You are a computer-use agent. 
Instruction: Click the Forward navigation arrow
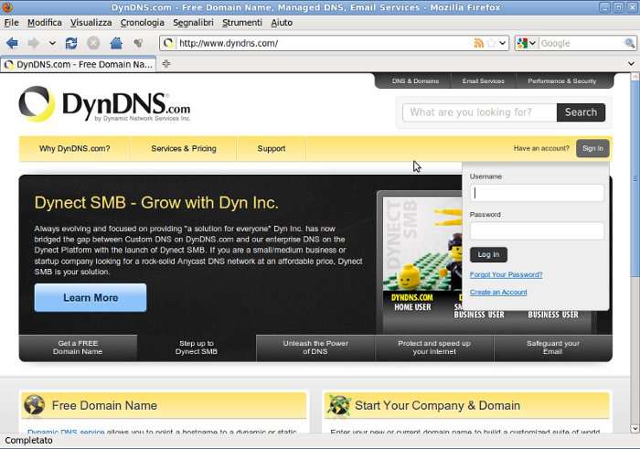pos(33,43)
